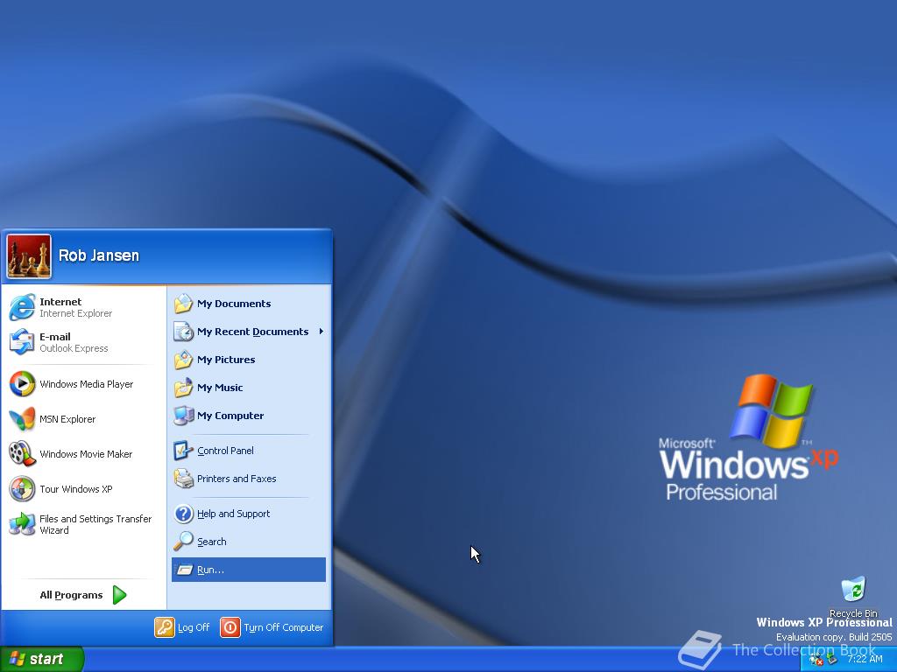The width and height of the screenshot is (897, 672).
Task: Click the Printers and Faxes icon
Action: tap(184, 479)
